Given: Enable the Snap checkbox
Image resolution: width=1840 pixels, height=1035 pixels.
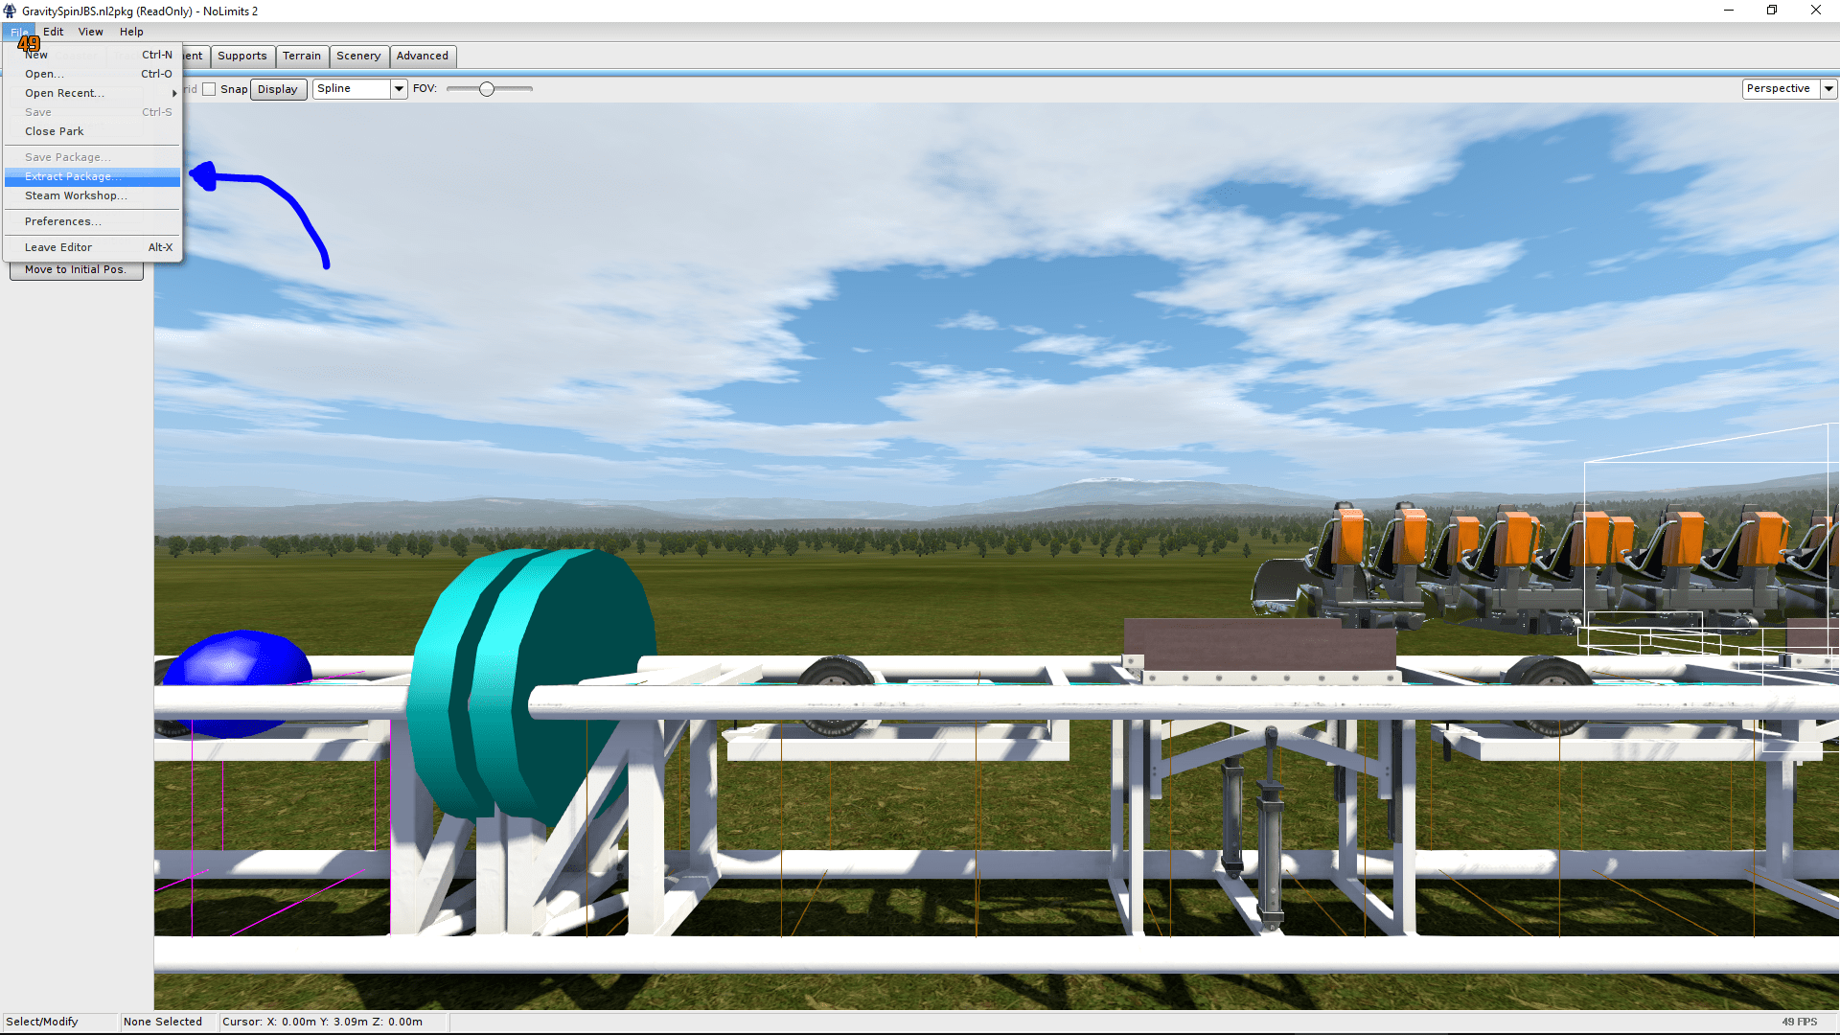Looking at the screenshot, I should [209, 89].
